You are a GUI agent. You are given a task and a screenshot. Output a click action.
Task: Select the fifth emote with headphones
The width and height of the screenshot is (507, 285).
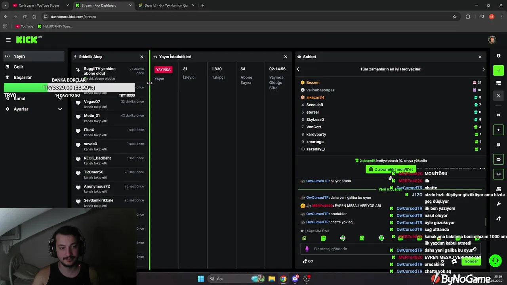pyautogui.click(x=381, y=238)
